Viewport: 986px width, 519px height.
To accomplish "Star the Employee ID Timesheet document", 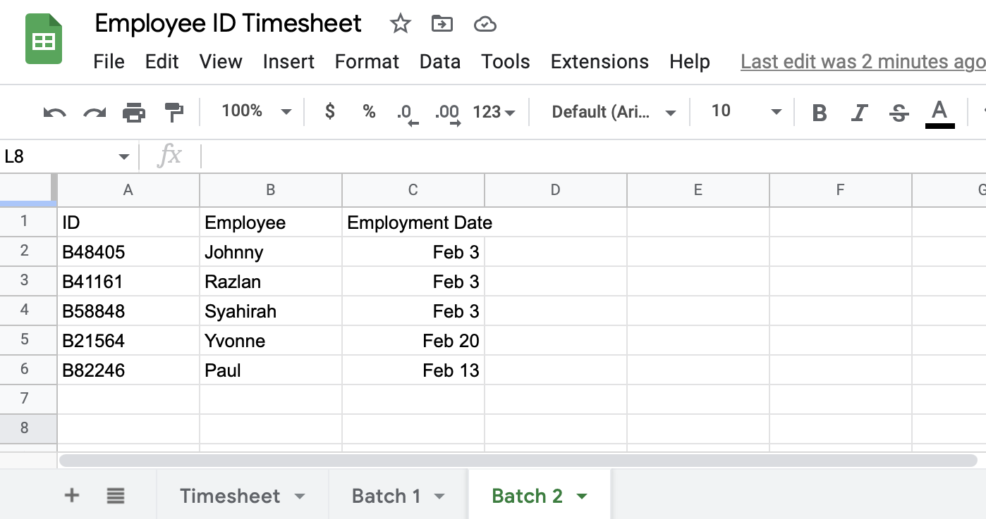I will coord(400,25).
